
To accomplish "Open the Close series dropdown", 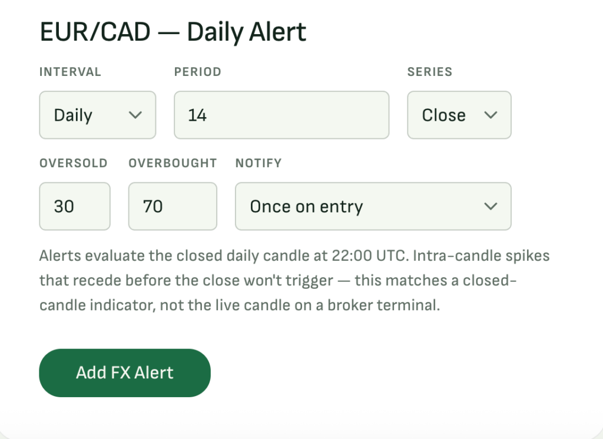I will pyautogui.click(x=459, y=115).
